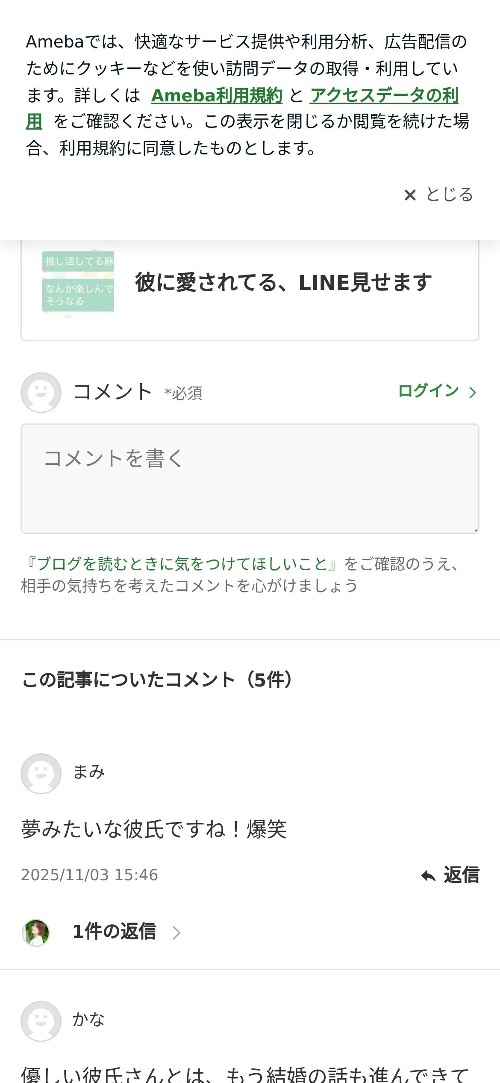
Task: Tap the ログイン link
Action: click(429, 391)
